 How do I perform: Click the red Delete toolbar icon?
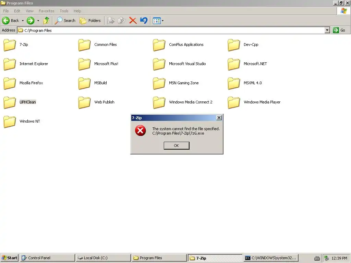(x=133, y=21)
